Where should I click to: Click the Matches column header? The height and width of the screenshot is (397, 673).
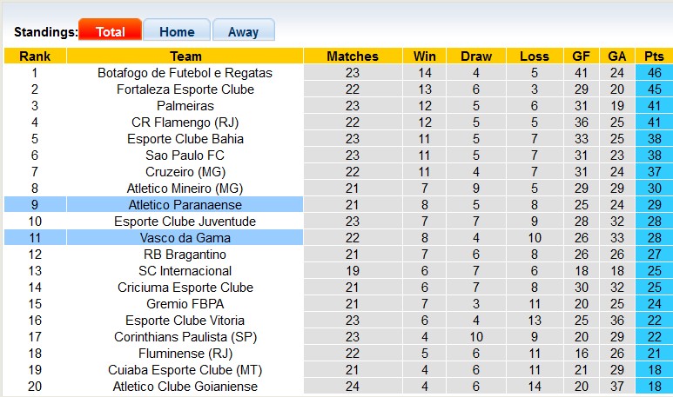coord(353,56)
